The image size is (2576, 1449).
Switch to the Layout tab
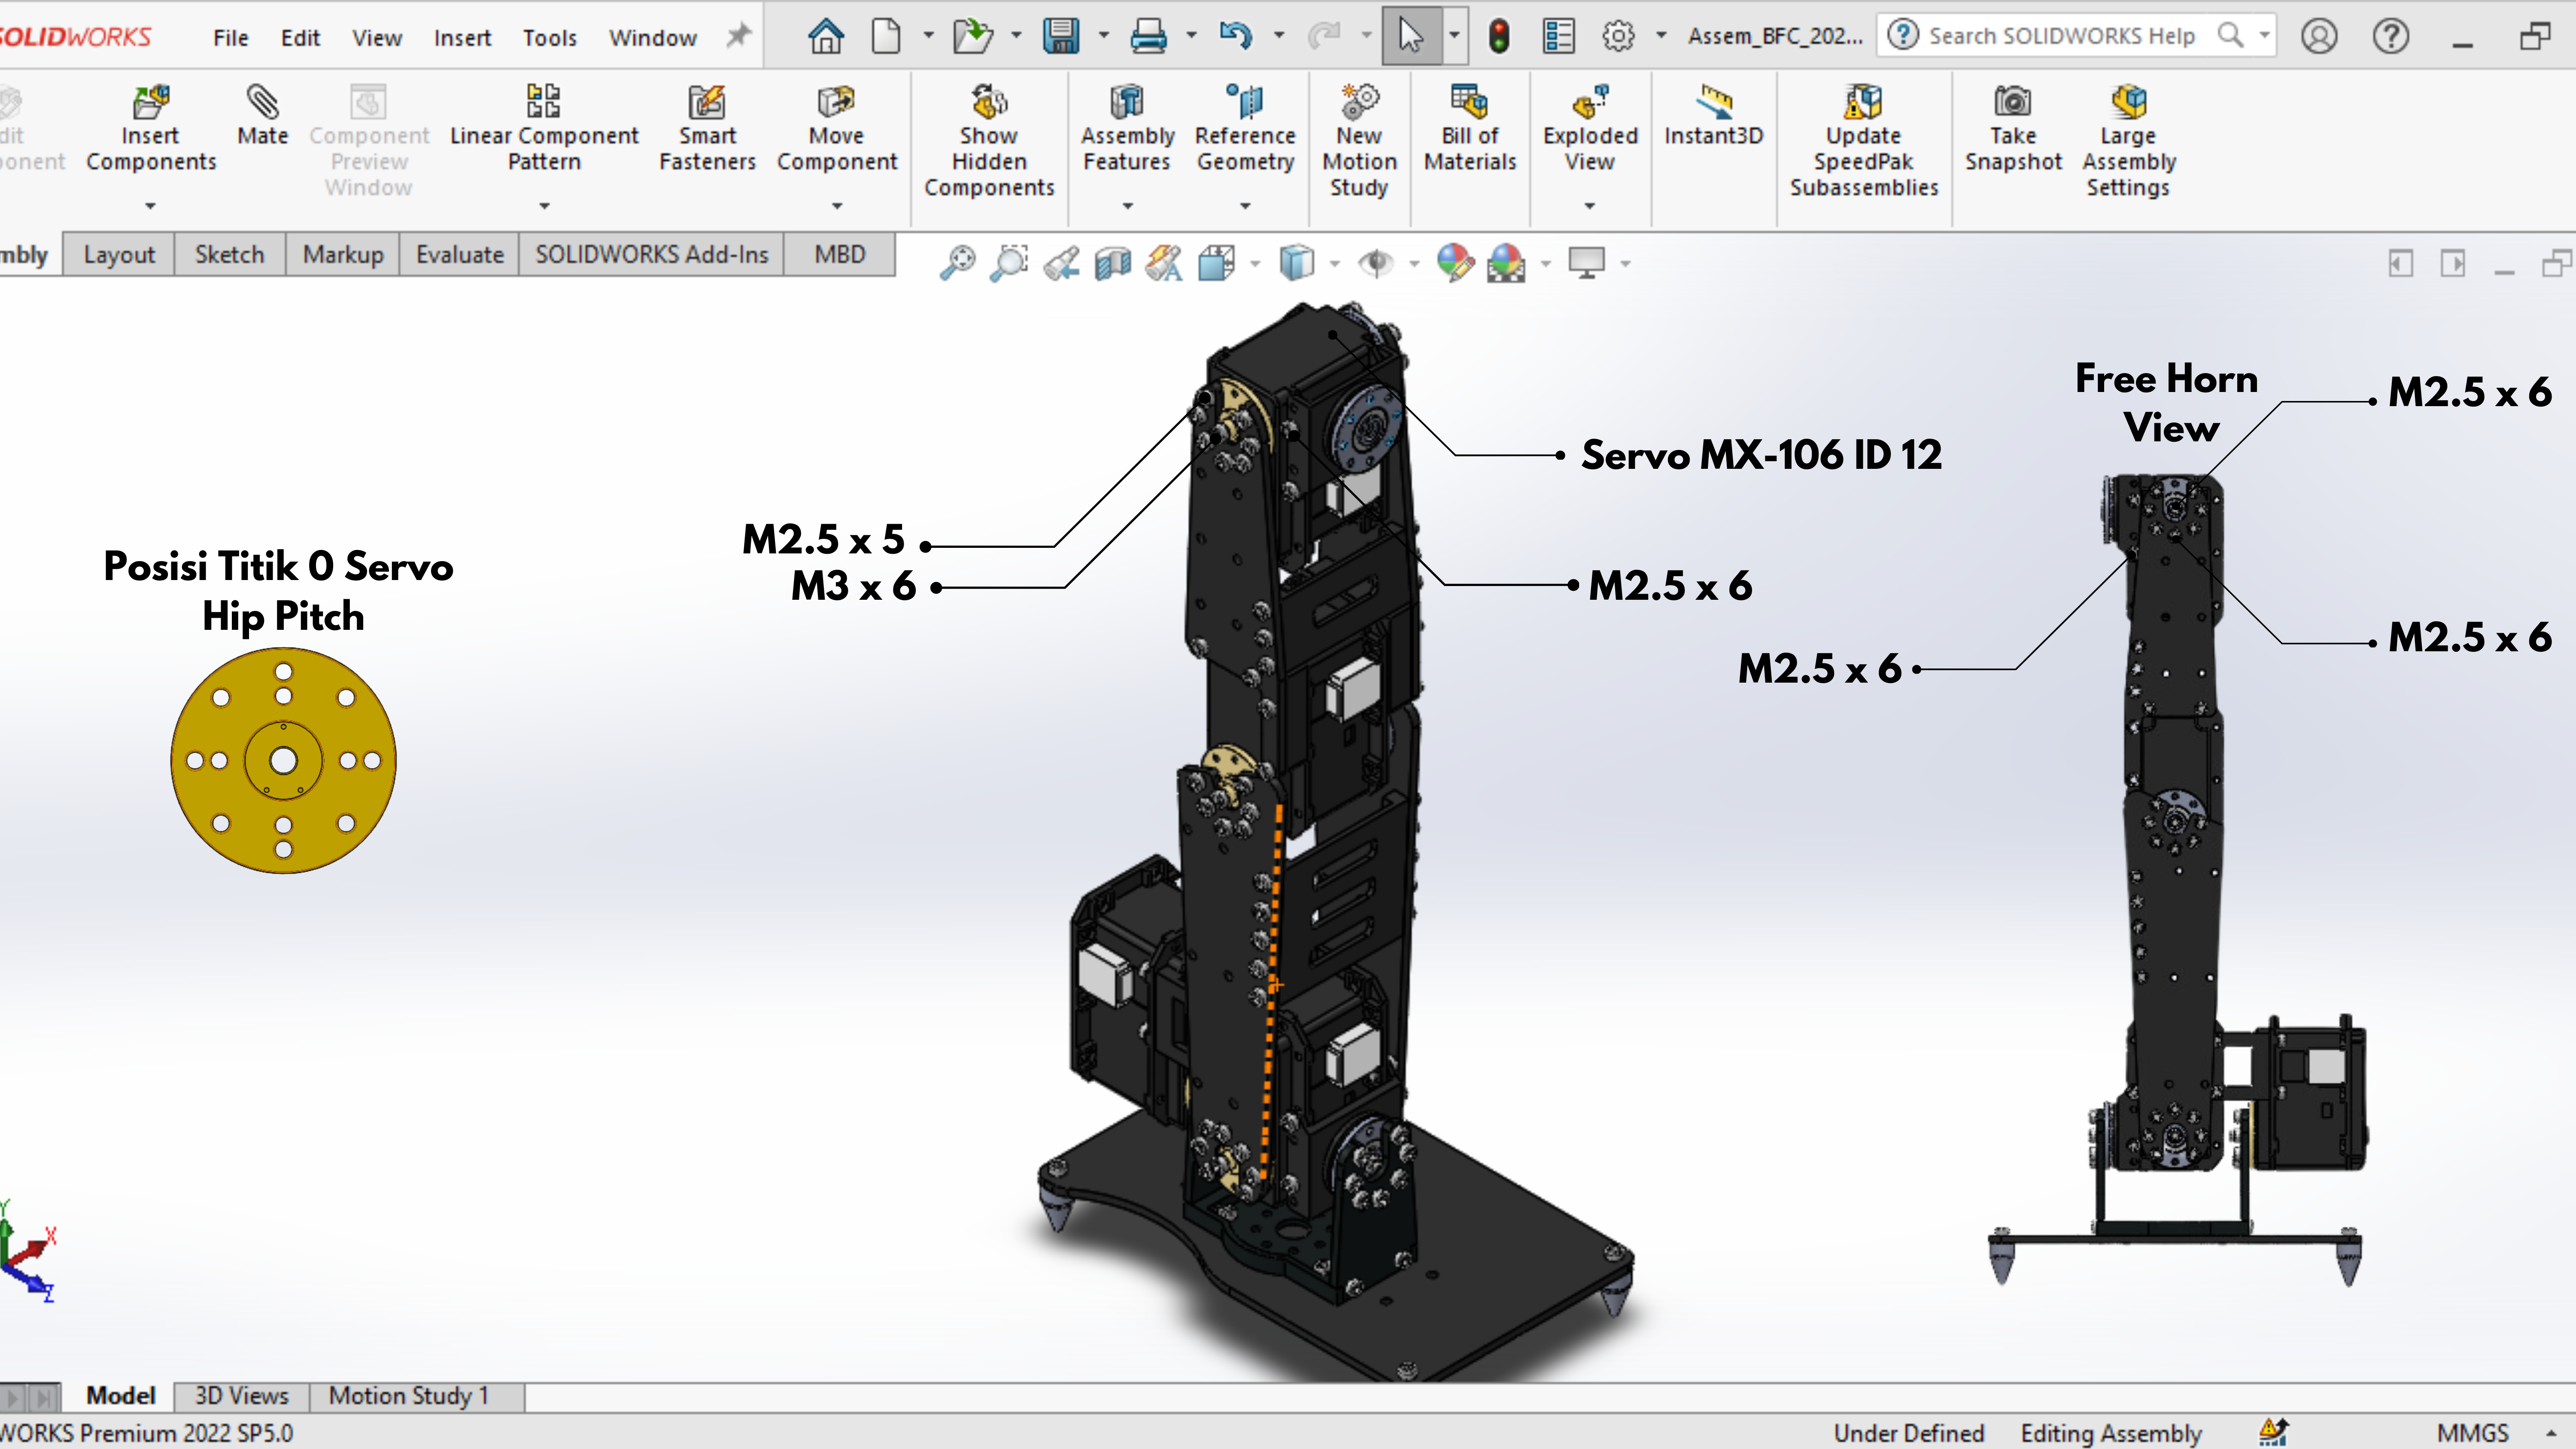[119, 255]
